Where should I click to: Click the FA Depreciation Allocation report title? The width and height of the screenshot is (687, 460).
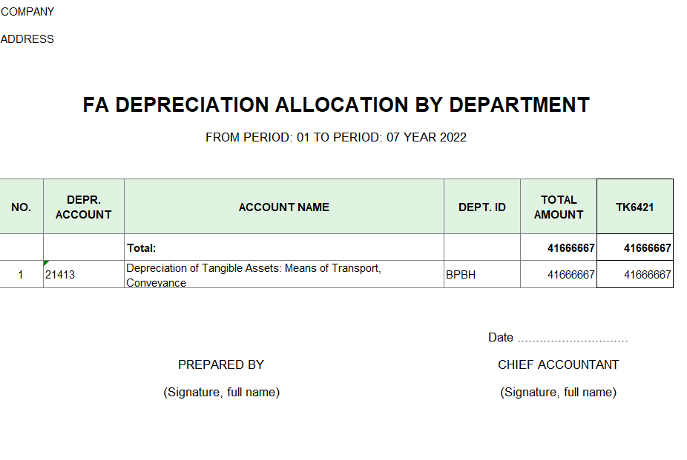pyautogui.click(x=336, y=105)
